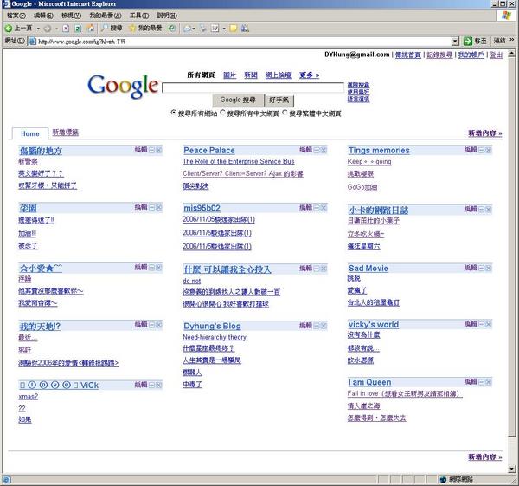Click the Mail envelope toolbar icon
The height and width of the screenshot is (486, 519).
click(188, 29)
